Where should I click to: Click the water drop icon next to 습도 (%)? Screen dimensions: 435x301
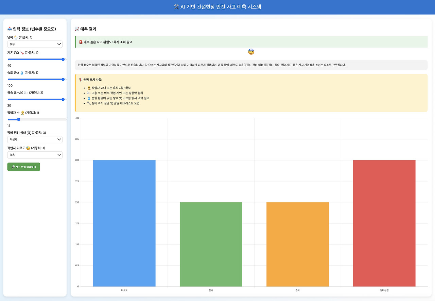coord(22,73)
